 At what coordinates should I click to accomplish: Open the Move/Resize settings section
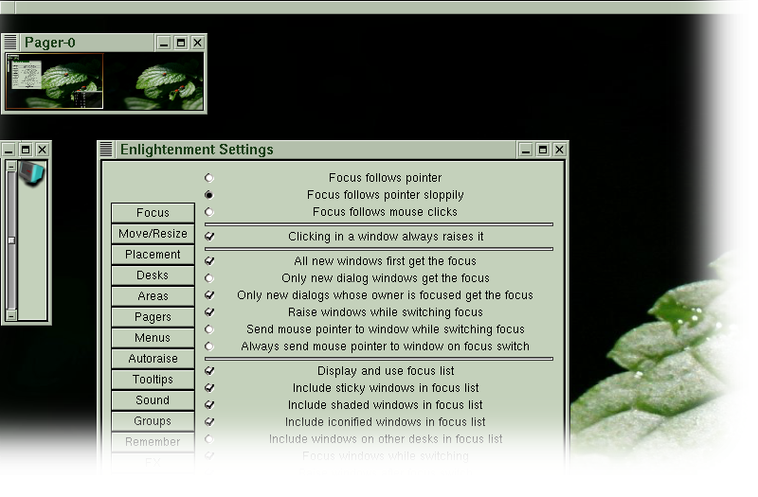pyautogui.click(x=153, y=234)
